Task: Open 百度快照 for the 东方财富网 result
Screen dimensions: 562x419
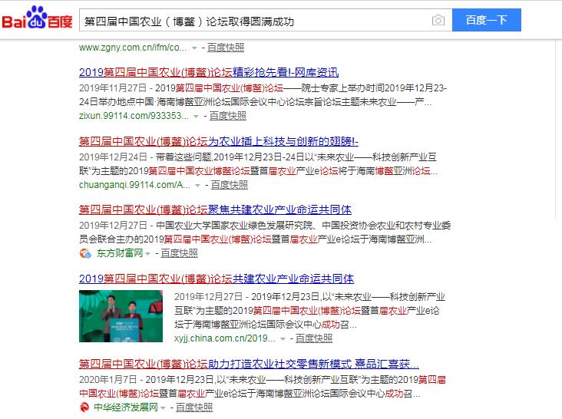Action: pyautogui.click(x=179, y=253)
